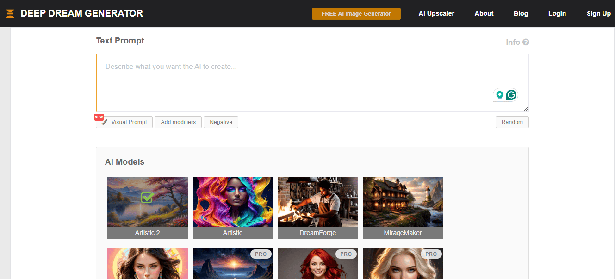This screenshot has height=279, width=615.
Task: Open AI Upscaler in the navigation
Action: [436, 13]
